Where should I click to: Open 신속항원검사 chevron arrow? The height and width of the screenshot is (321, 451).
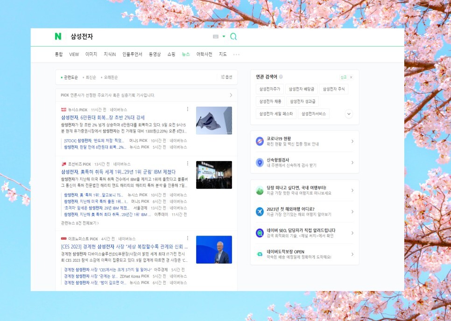pyautogui.click(x=352, y=162)
